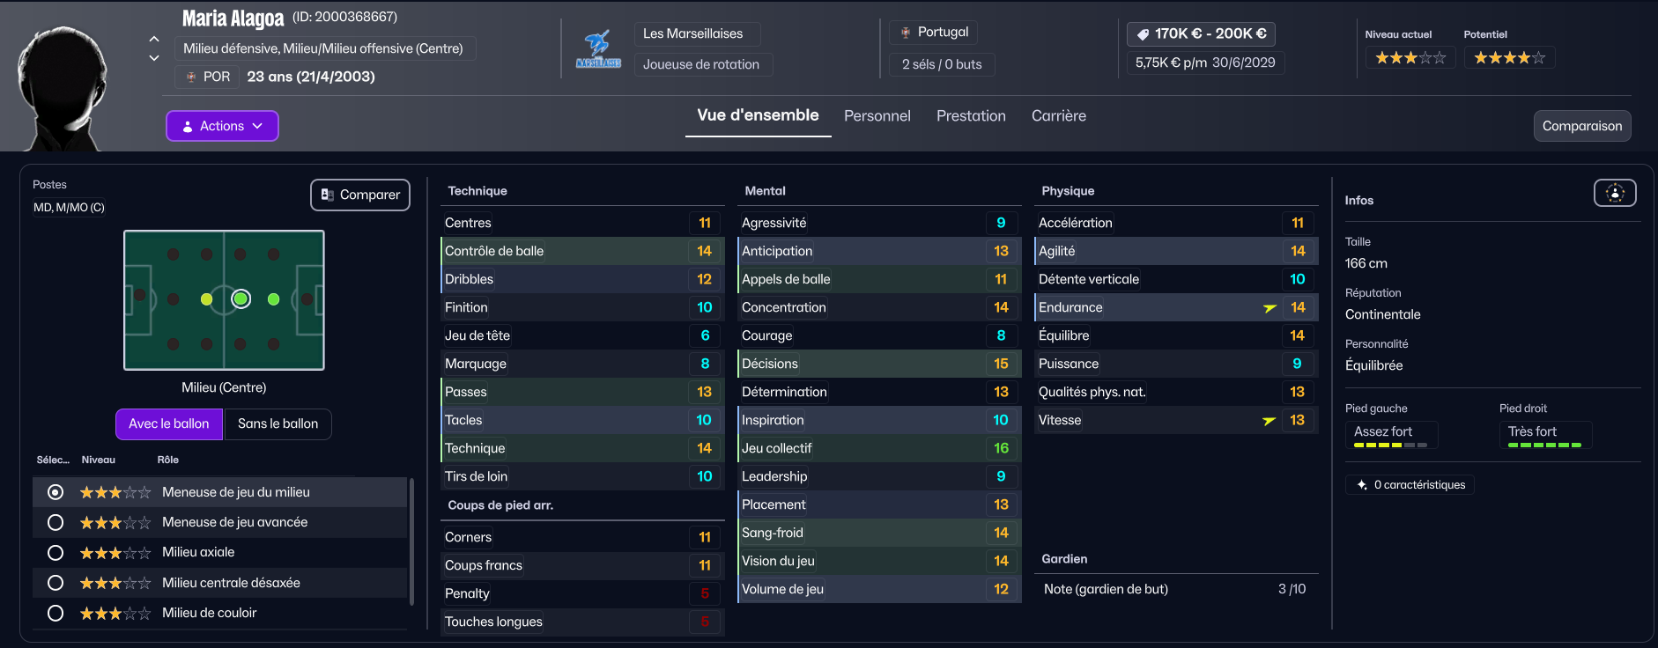Select the Meneuse de jeu avancée role

coord(56,523)
